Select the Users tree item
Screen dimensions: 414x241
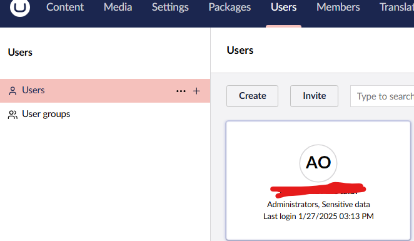pos(105,91)
